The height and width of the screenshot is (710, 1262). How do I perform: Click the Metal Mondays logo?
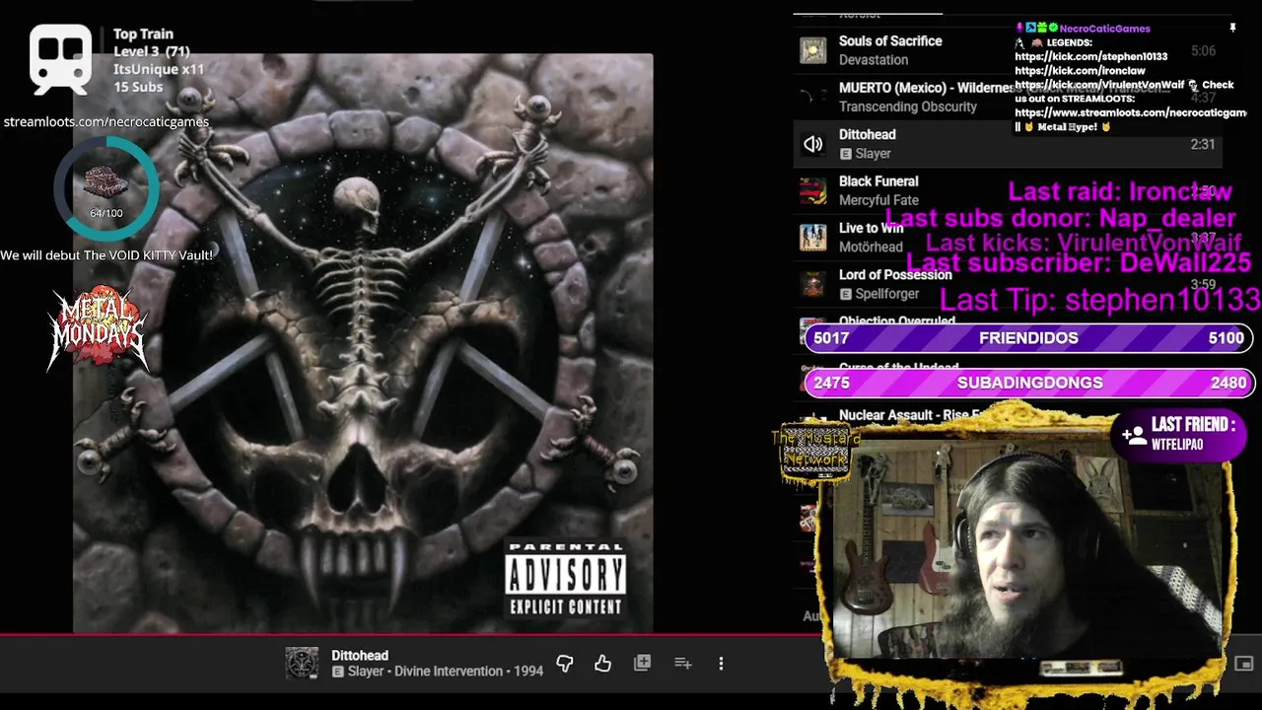point(98,328)
